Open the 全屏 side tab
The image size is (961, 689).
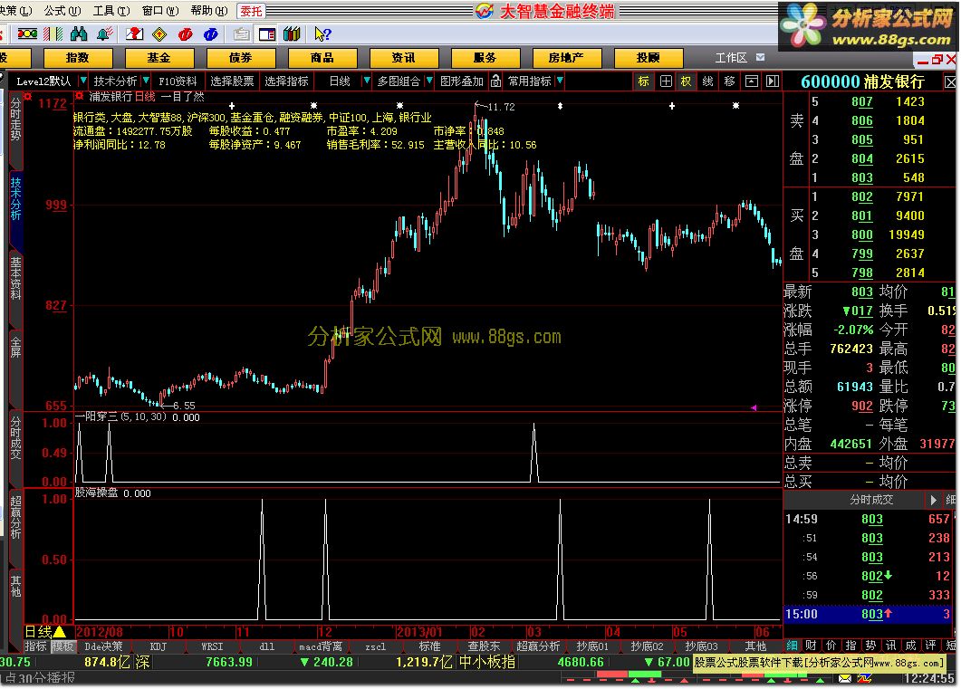[15, 347]
